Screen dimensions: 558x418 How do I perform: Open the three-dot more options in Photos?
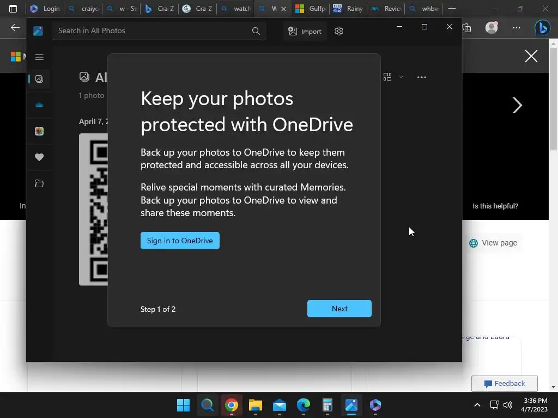(422, 77)
